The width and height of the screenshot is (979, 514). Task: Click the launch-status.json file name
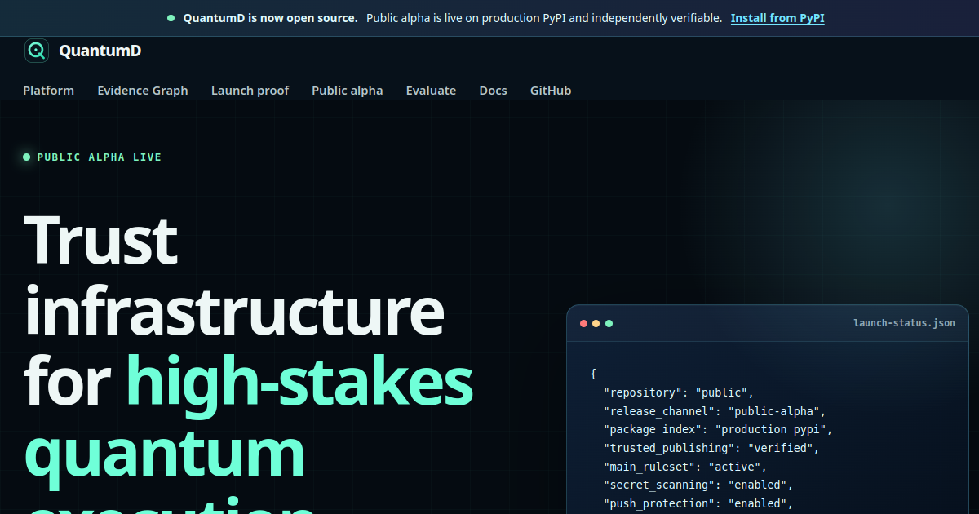904,323
